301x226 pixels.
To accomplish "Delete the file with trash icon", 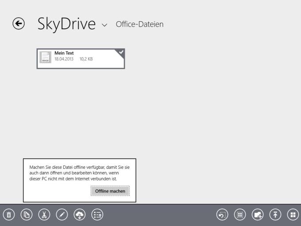I will (x=9, y=214).
